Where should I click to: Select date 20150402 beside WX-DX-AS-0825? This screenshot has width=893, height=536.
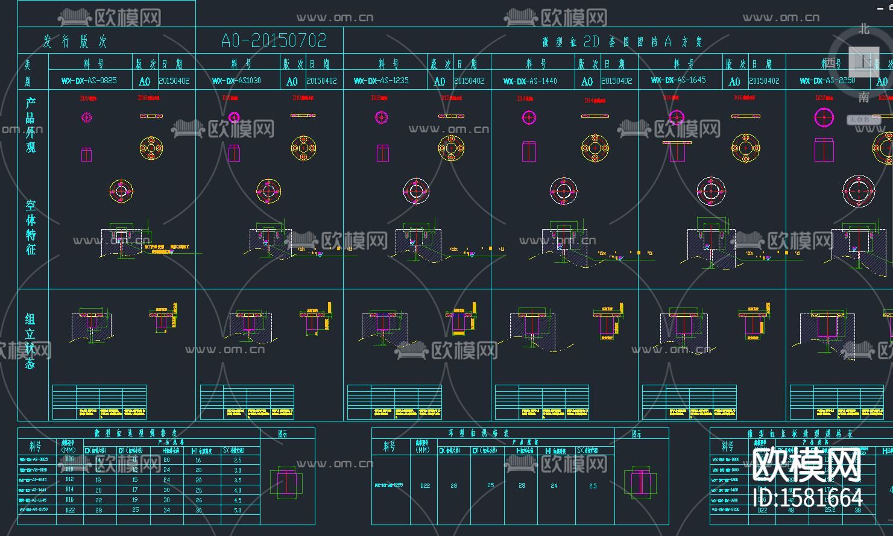[x=174, y=80]
